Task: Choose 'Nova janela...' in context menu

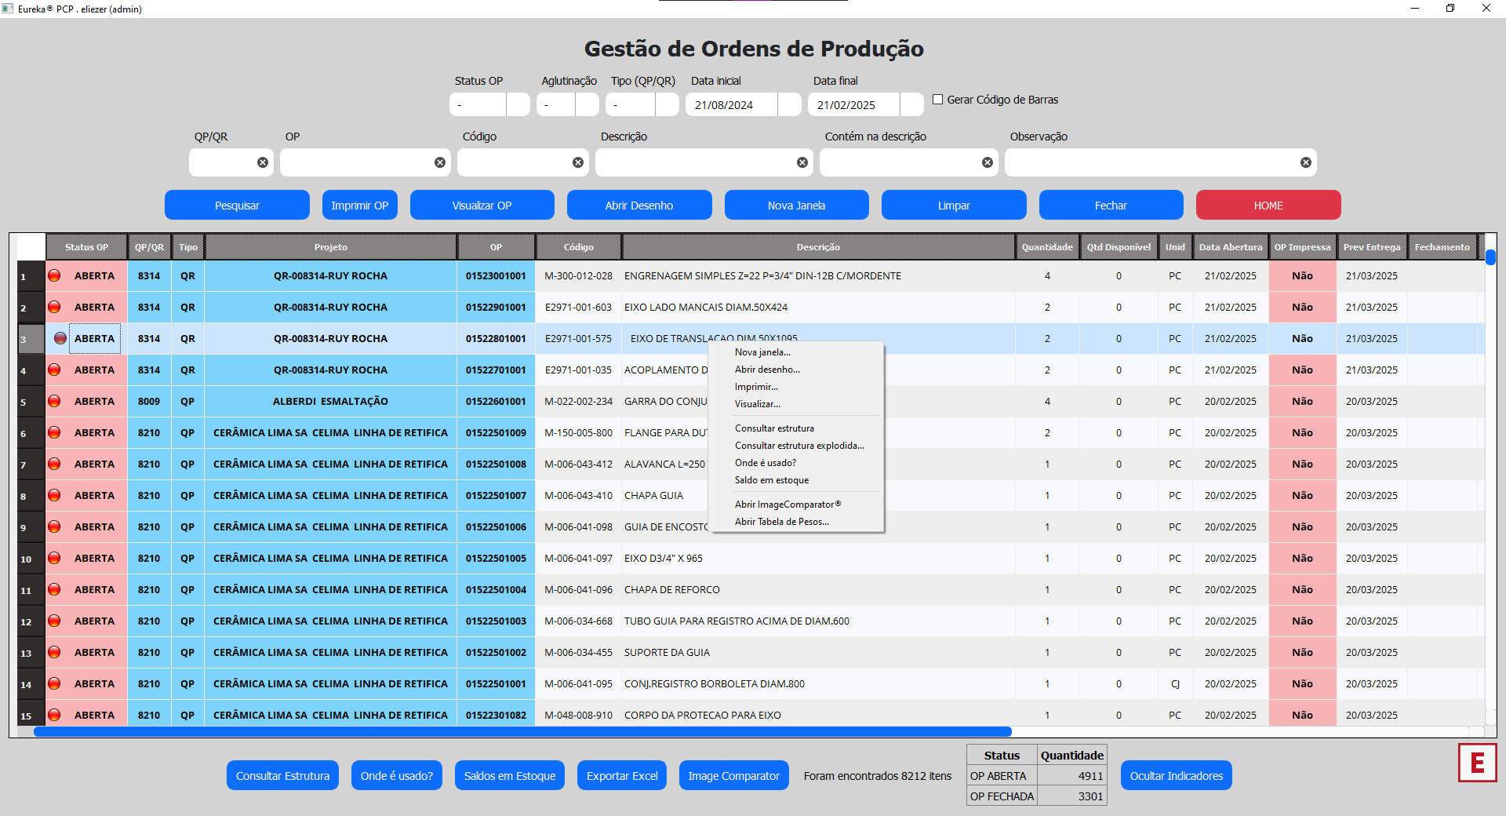Action: coord(796,352)
